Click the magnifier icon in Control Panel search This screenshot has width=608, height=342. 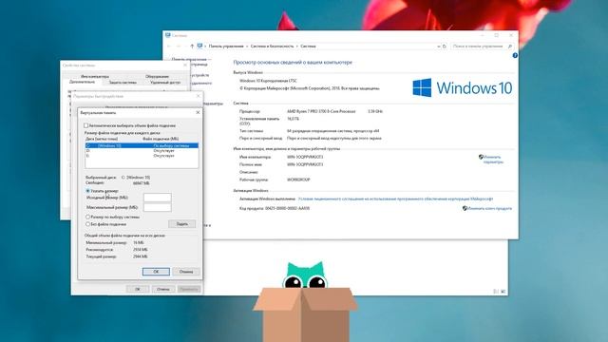pyautogui.click(x=510, y=47)
